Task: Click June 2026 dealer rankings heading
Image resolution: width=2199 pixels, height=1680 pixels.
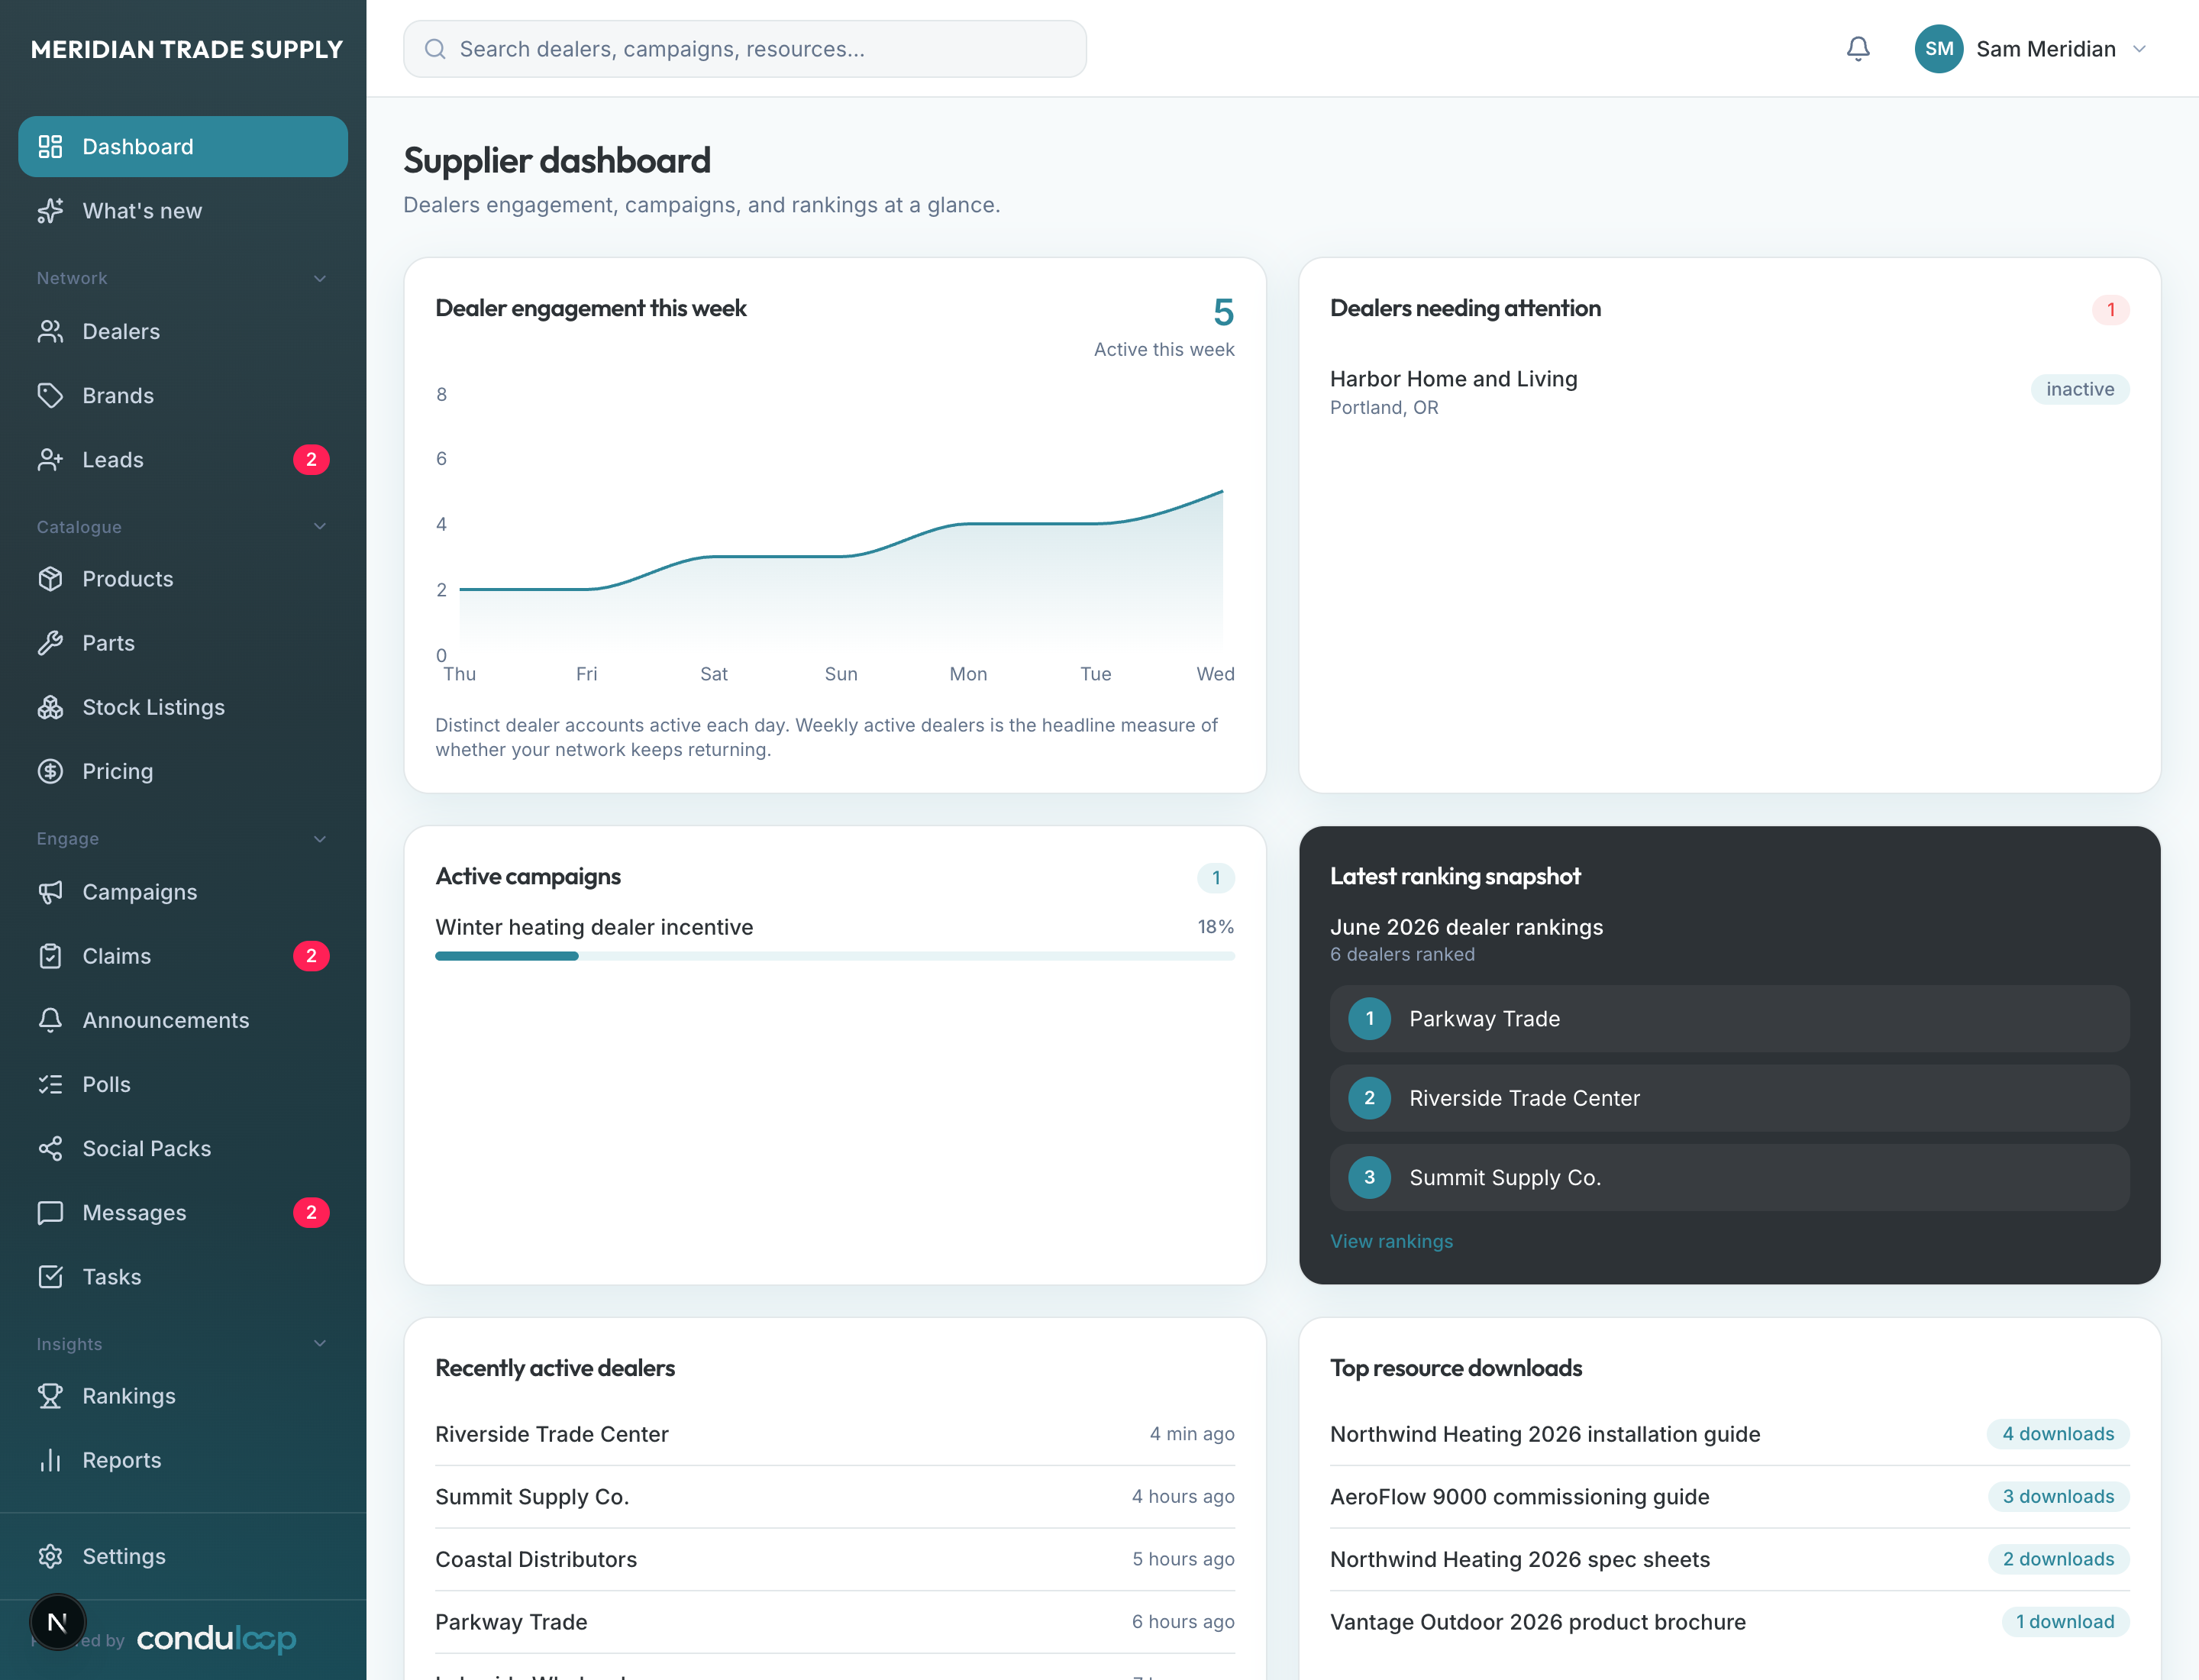Action: (1466, 927)
